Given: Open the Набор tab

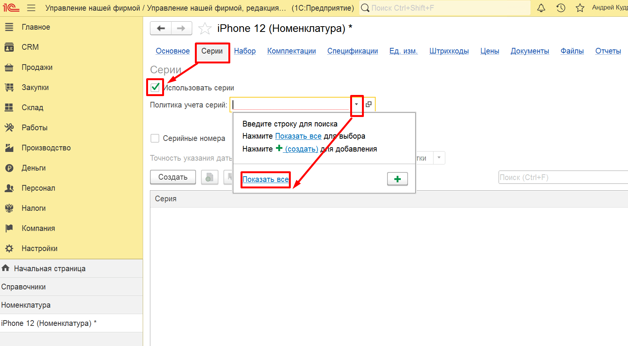Looking at the screenshot, I should tap(245, 51).
